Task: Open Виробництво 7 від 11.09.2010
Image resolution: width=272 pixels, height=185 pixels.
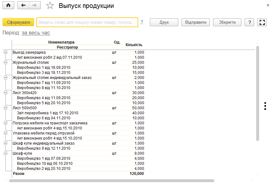Action: coord(44,83)
